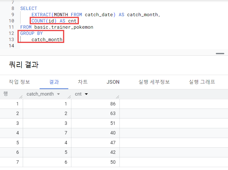The image size is (228, 170).
Task: Select catch_month value 7 in row 4
Action: (x=66, y=133)
